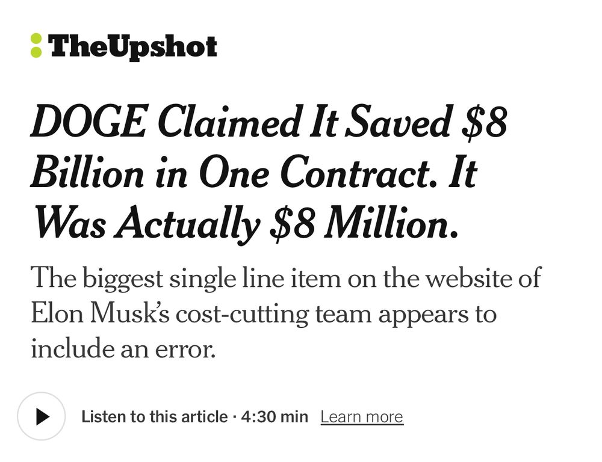Click the word Claimed in headline
602x462 pixels.
click(x=228, y=122)
